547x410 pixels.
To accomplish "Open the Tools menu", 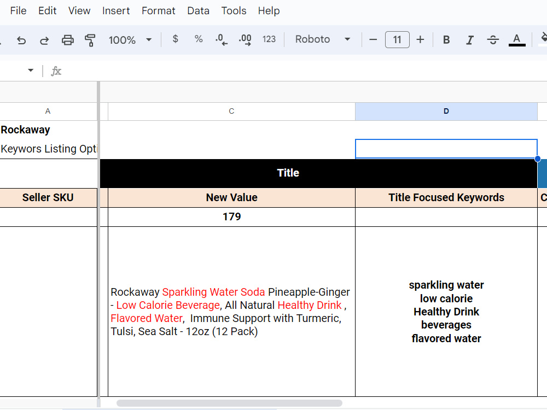I will click(234, 11).
